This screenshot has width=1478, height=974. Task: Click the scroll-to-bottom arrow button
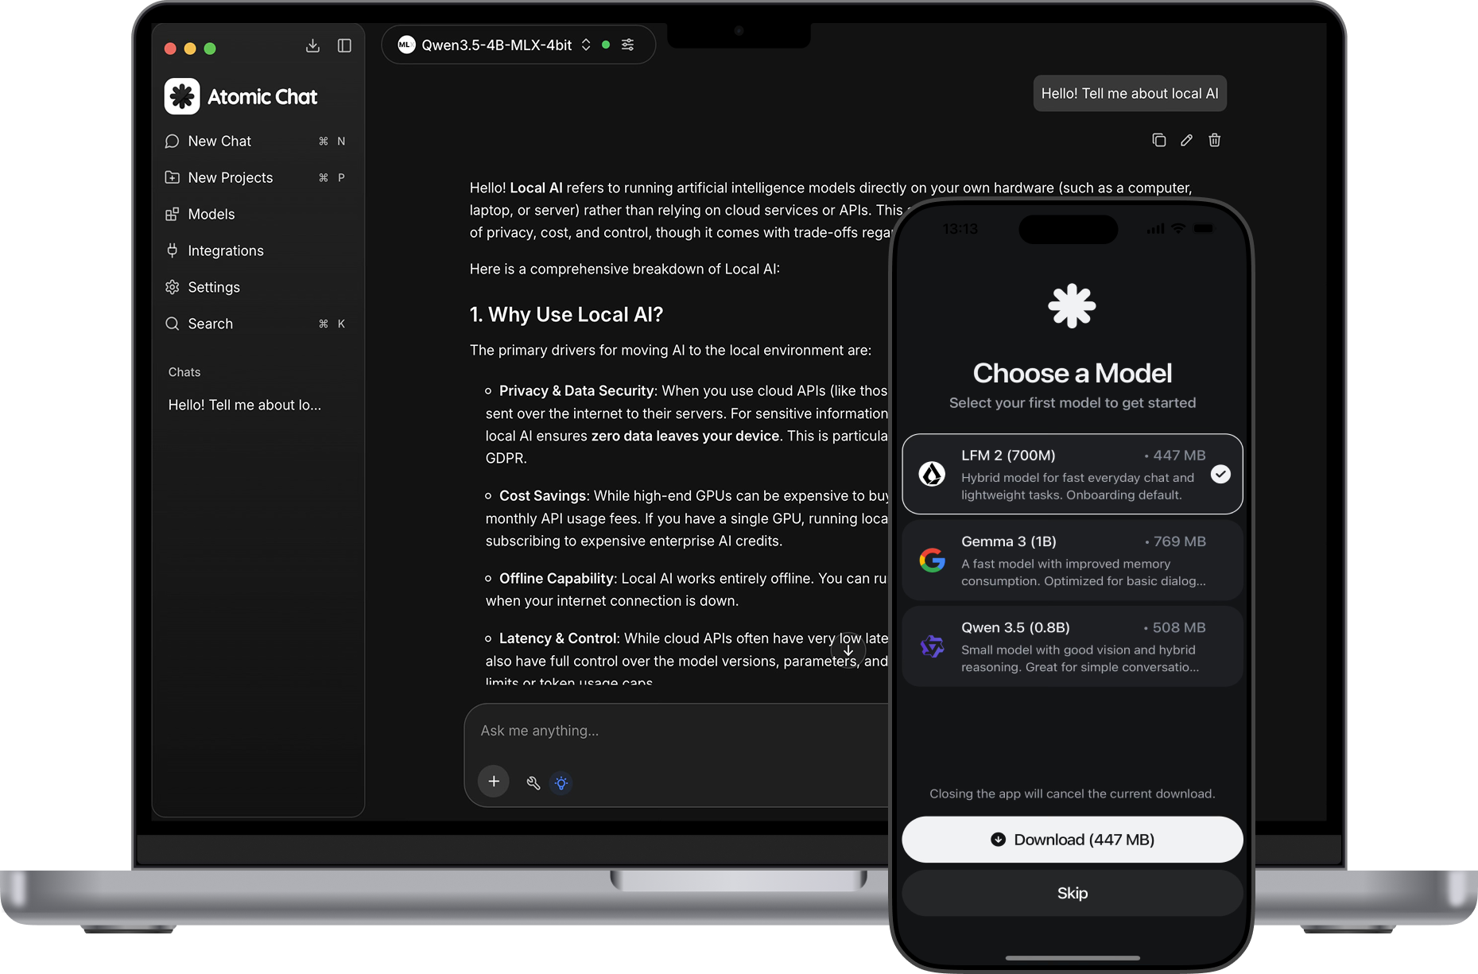[x=848, y=650]
